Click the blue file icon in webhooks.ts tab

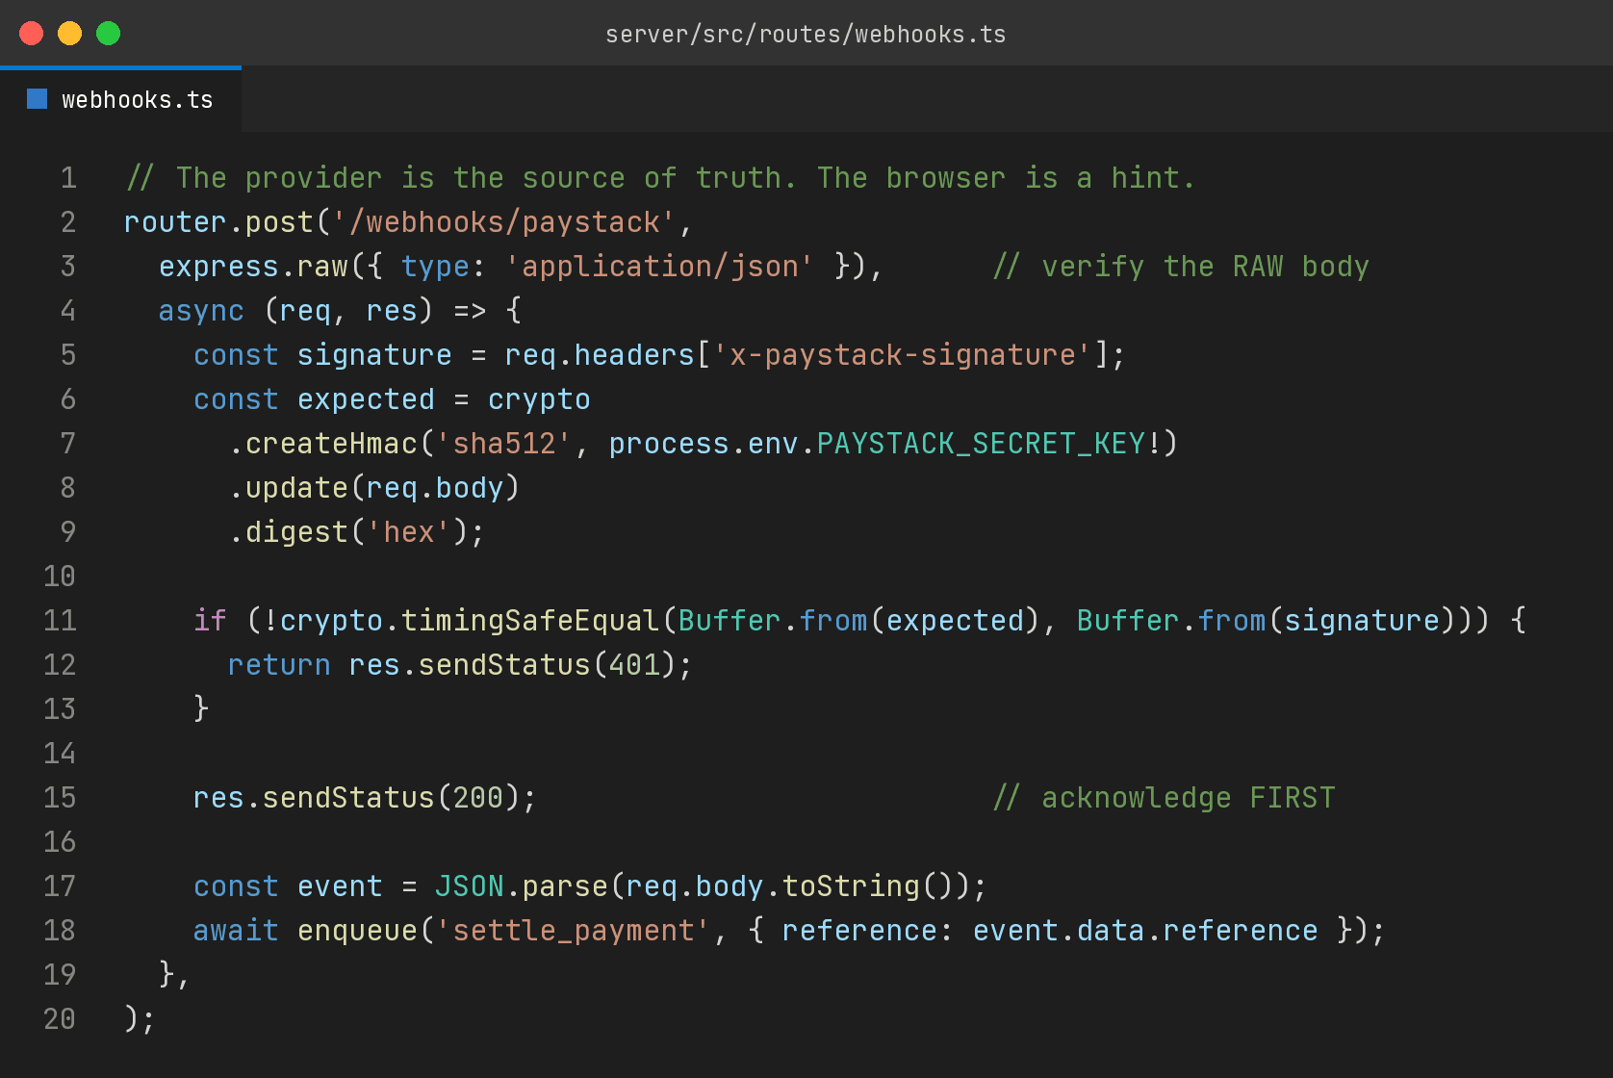click(x=37, y=99)
